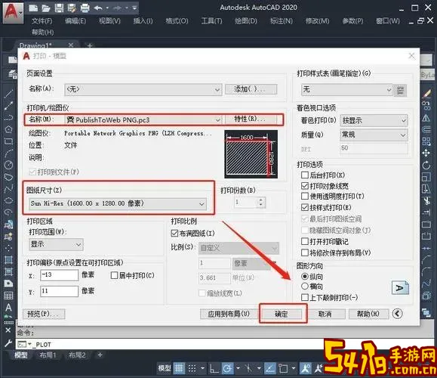The image size is (437, 378).
Task: Enable 将修改保存到布局(V) checkbox
Action: 305,253
